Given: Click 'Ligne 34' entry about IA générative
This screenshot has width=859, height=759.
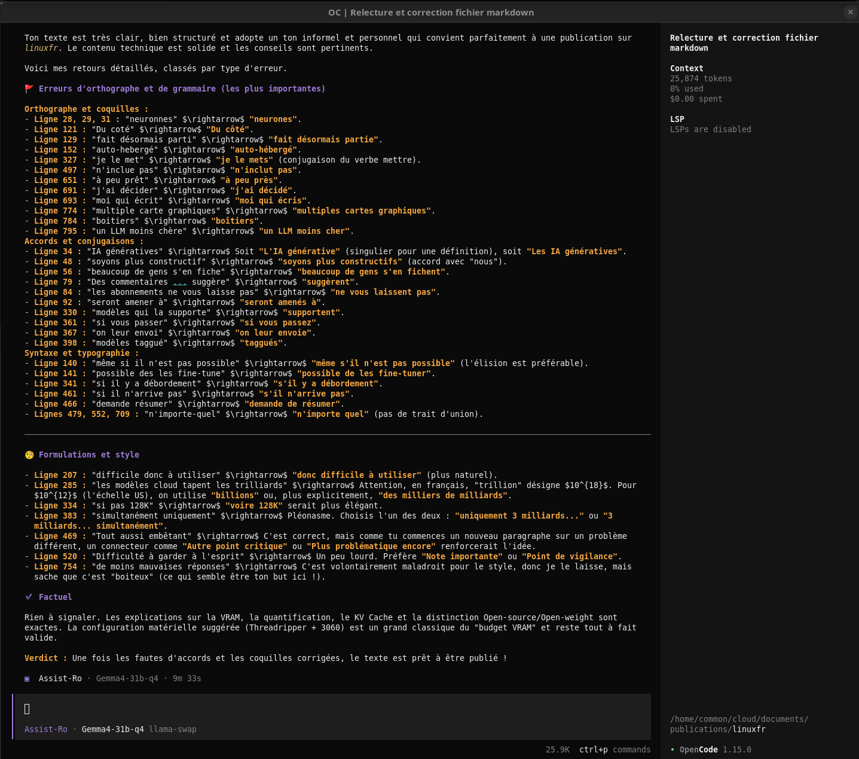Looking at the screenshot, I should pyautogui.click(x=326, y=251).
